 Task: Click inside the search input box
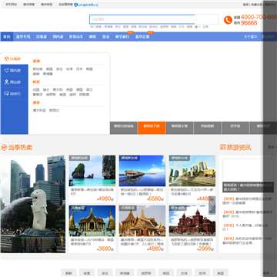click(154, 19)
